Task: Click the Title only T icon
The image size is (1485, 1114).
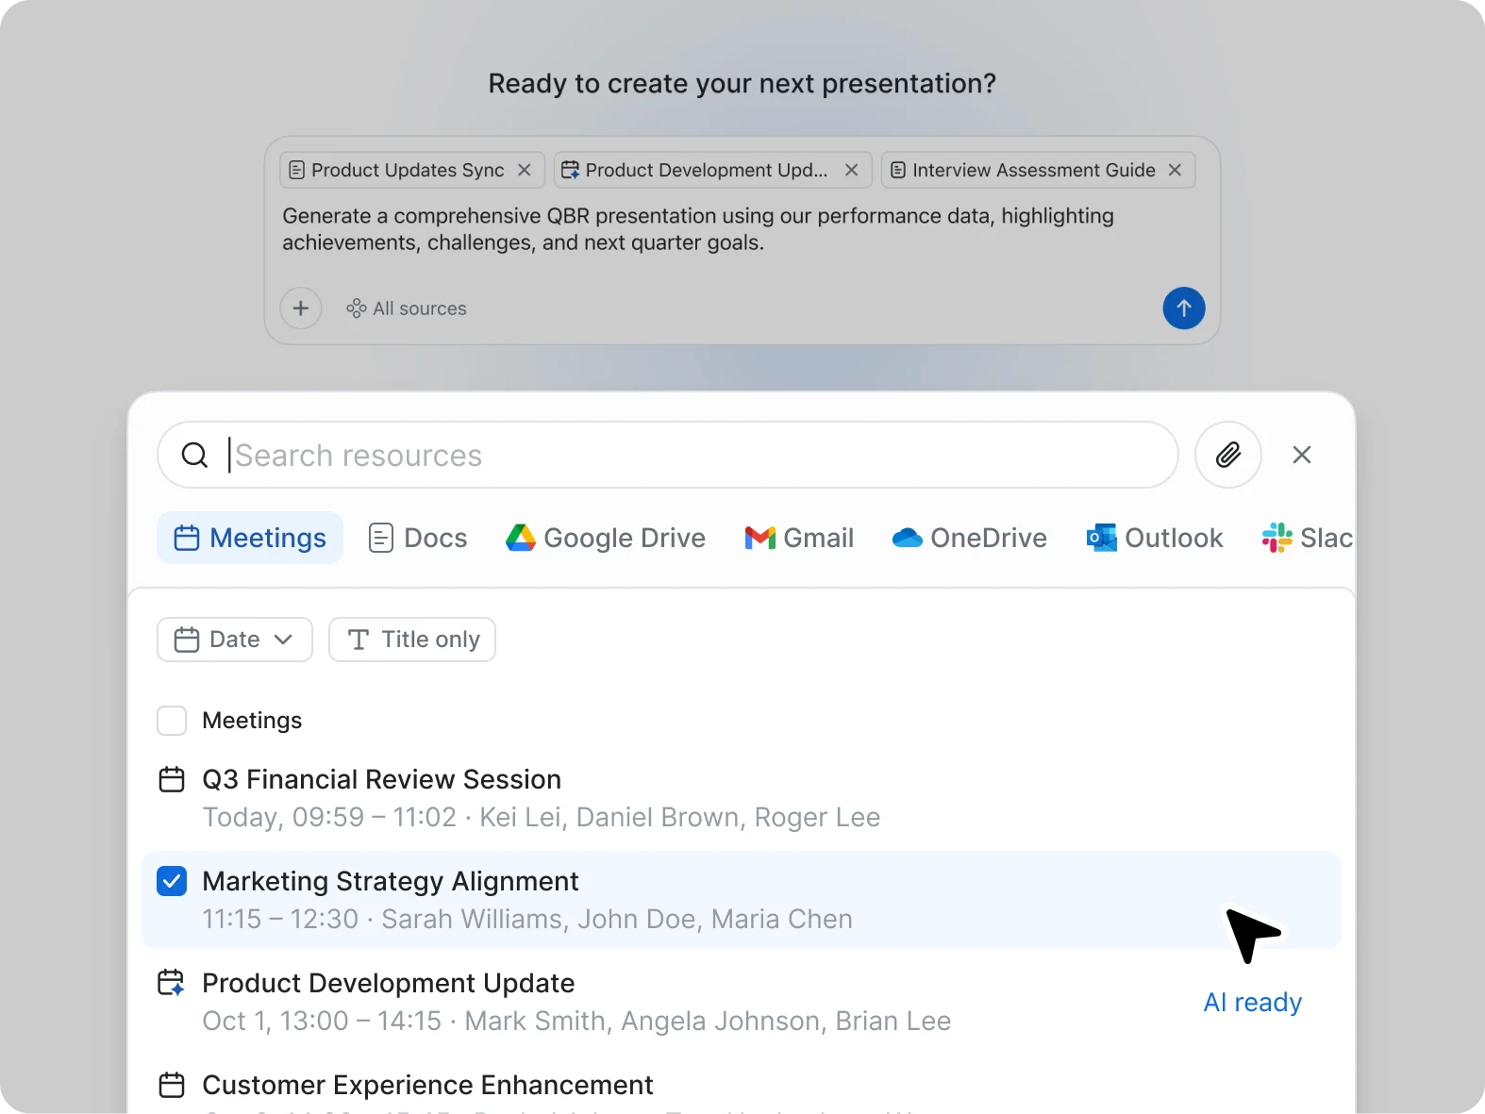Action: pyautogui.click(x=359, y=640)
